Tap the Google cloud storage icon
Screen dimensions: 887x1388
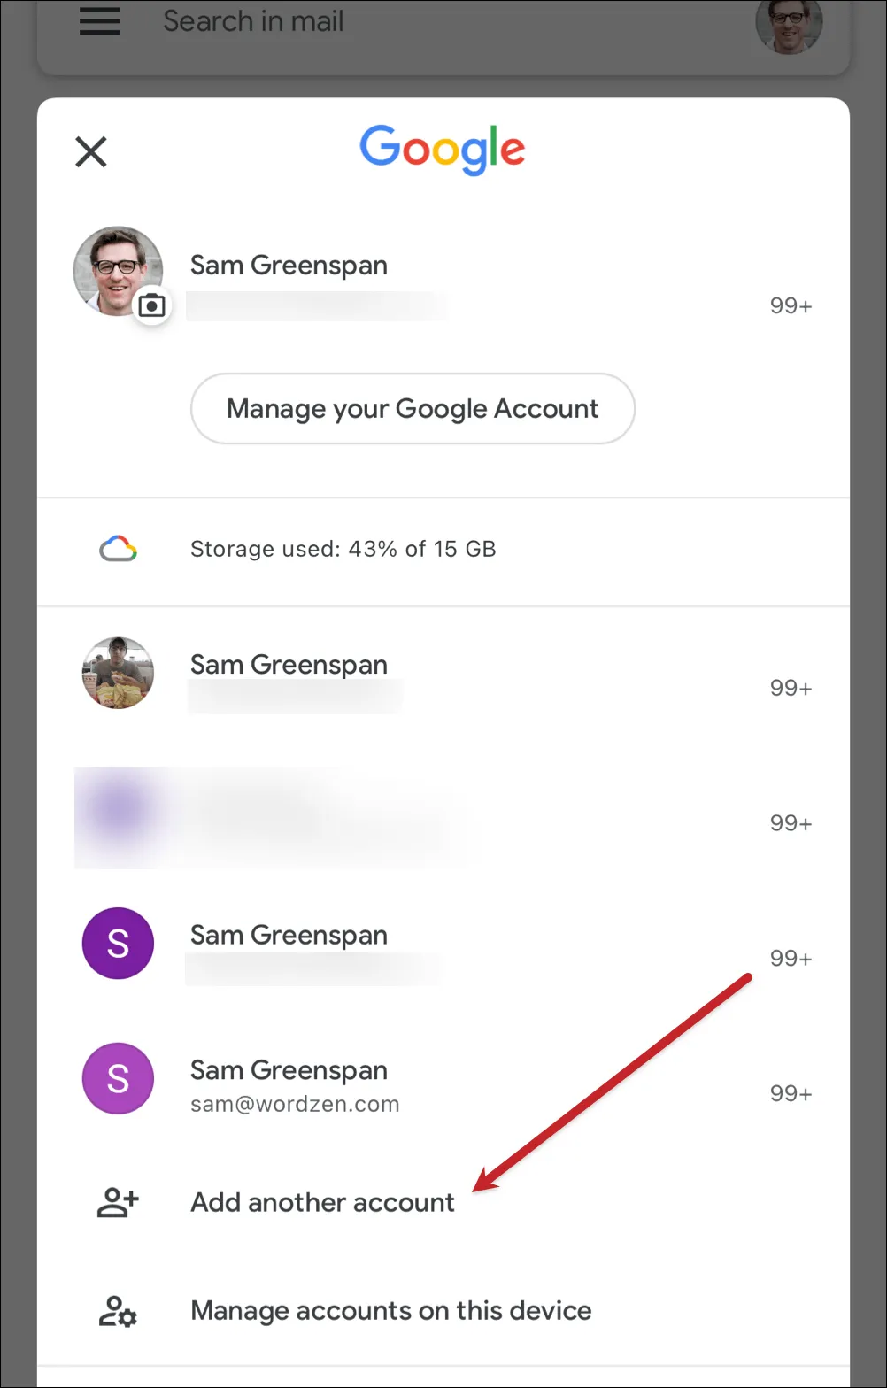tap(118, 550)
